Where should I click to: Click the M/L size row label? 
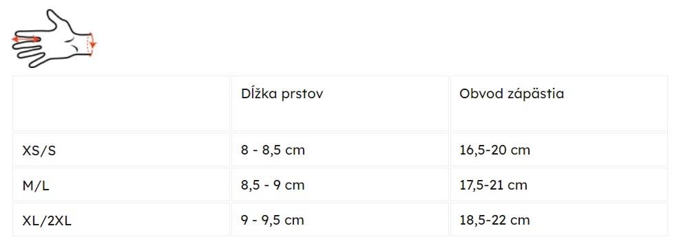tap(36, 185)
